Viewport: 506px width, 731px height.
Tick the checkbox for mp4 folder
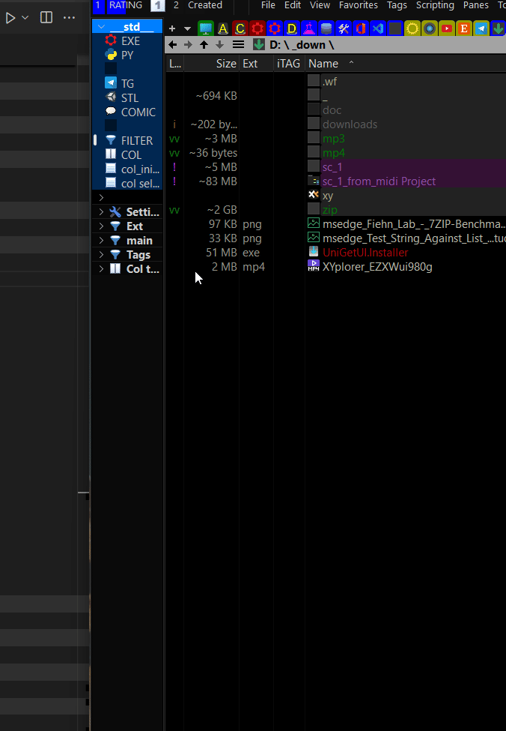(x=314, y=152)
